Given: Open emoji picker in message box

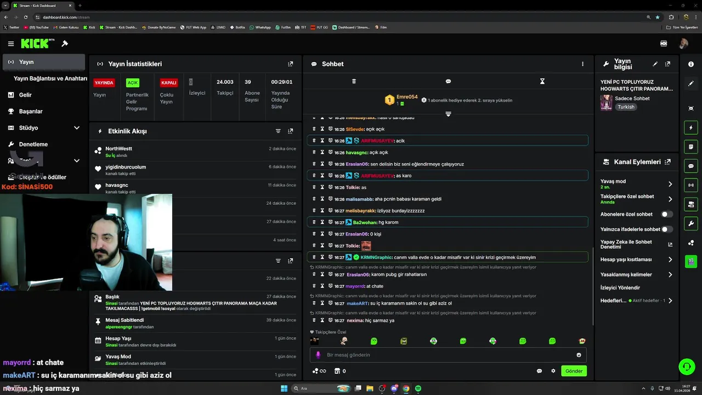Looking at the screenshot, I should tap(579, 355).
